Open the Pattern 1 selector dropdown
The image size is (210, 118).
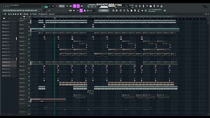[104, 10]
